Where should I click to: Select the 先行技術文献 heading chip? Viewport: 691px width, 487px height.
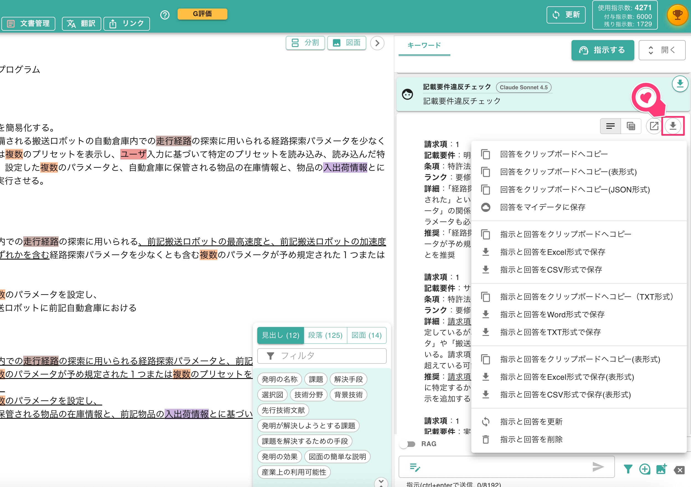point(283,410)
